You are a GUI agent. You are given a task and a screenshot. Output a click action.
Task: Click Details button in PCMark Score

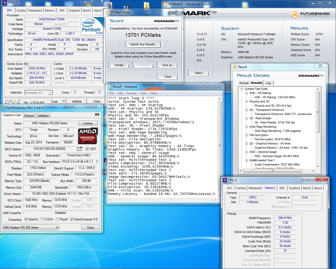point(120,65)
